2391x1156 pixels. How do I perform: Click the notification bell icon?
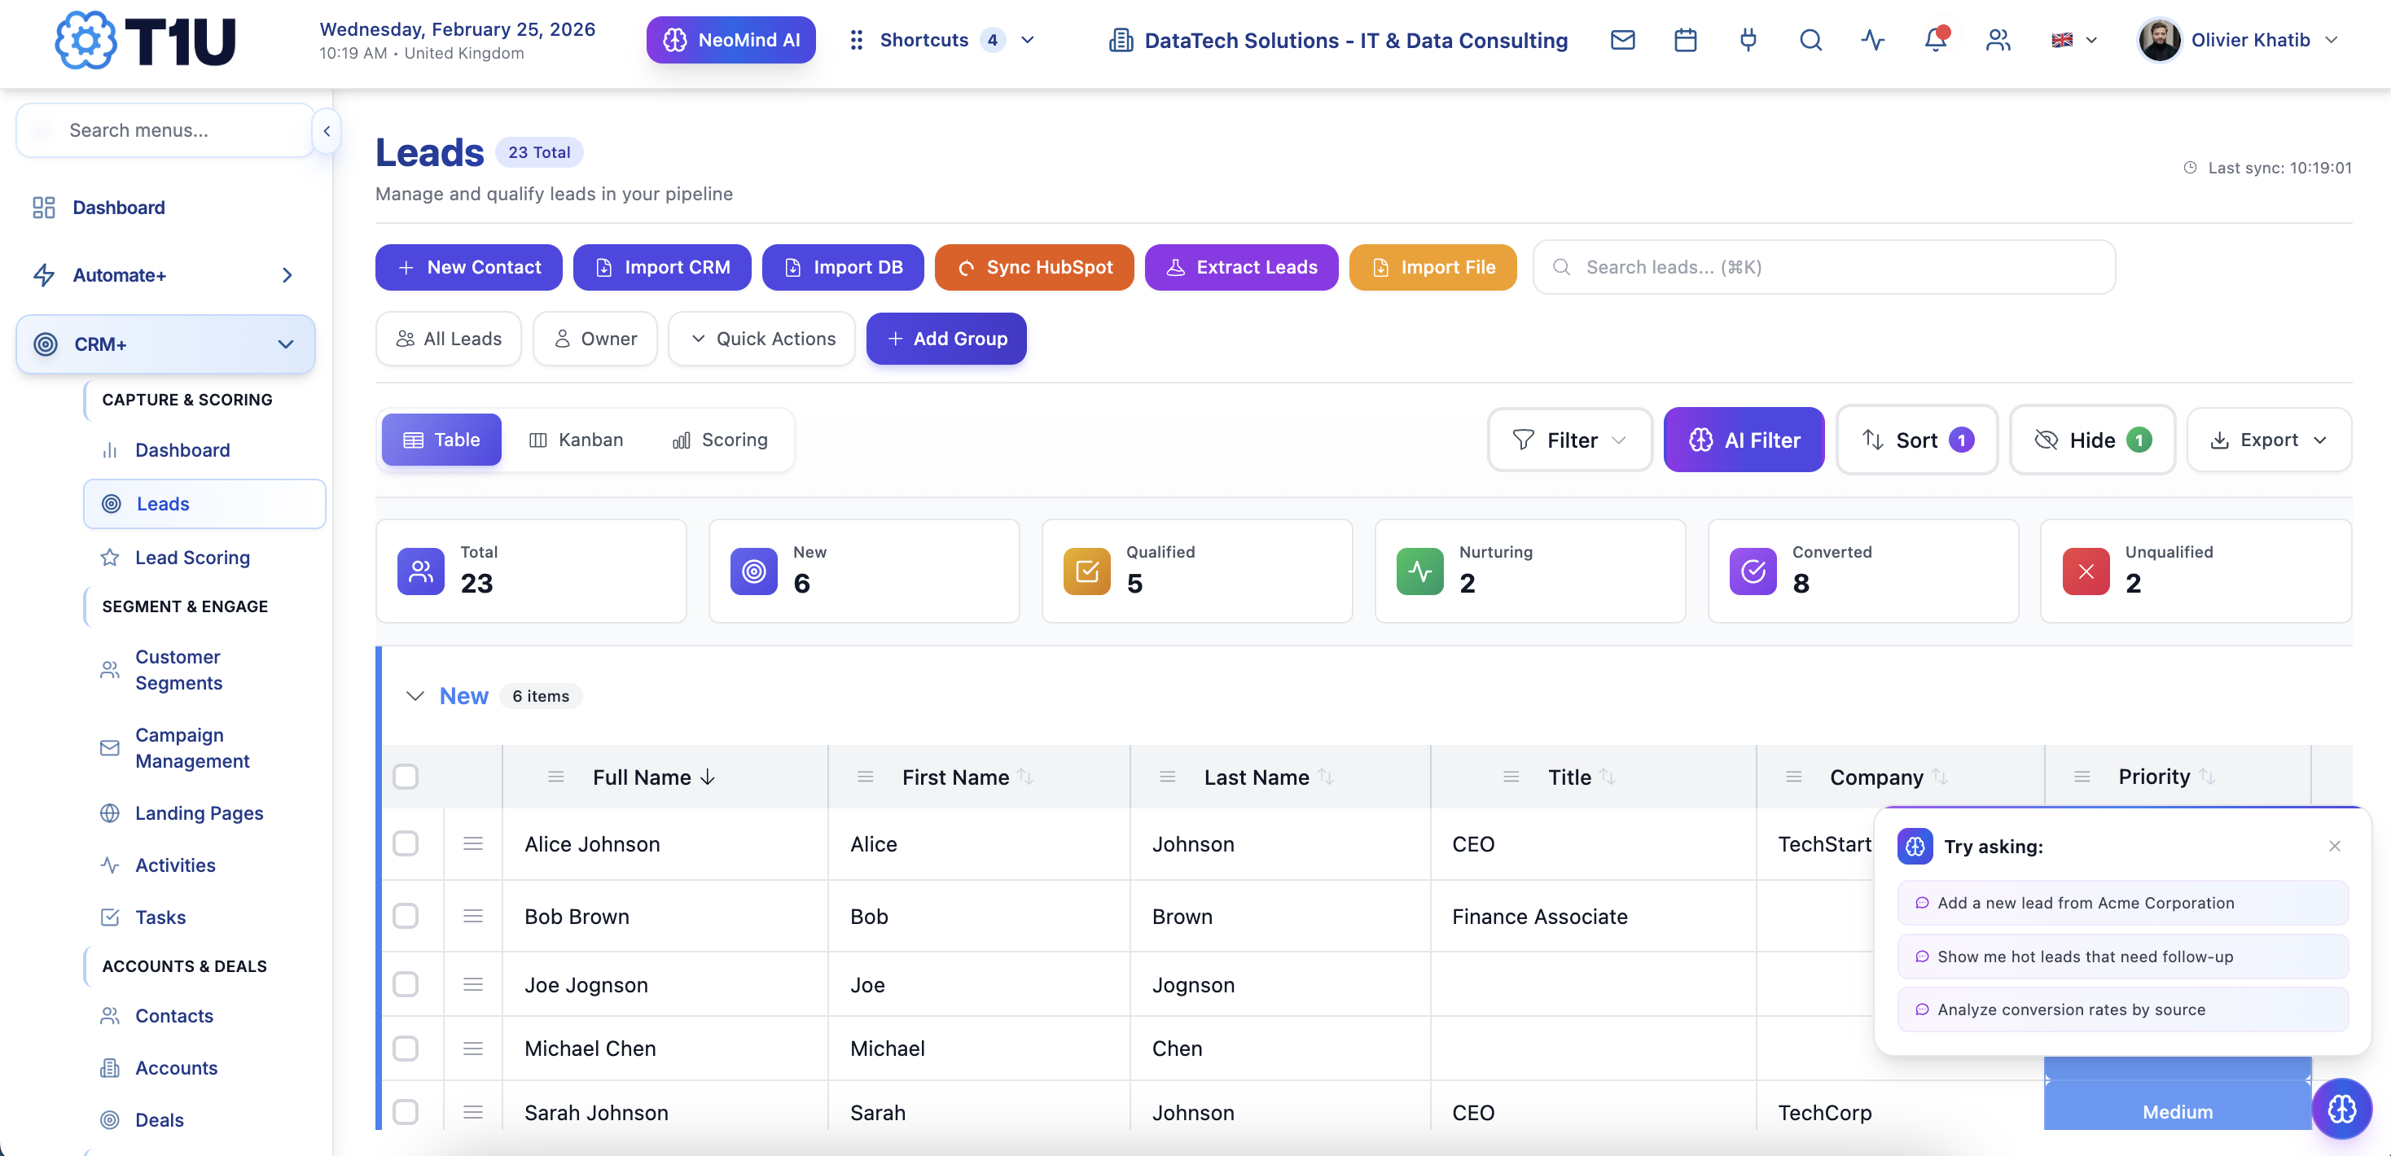[x=1935, y=40]
